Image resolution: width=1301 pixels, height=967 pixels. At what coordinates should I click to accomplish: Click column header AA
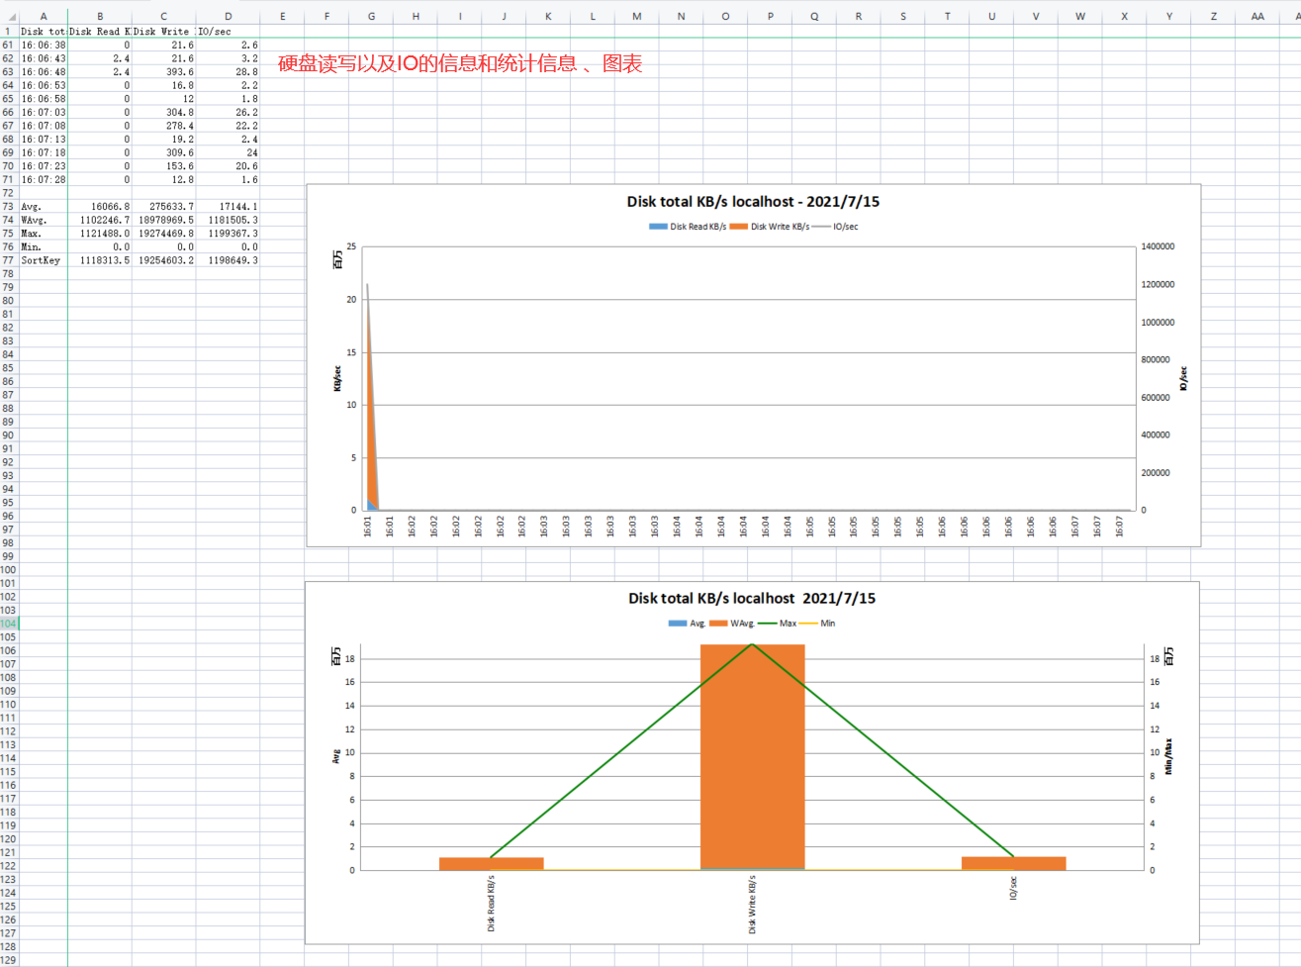tap(1256, 17)
